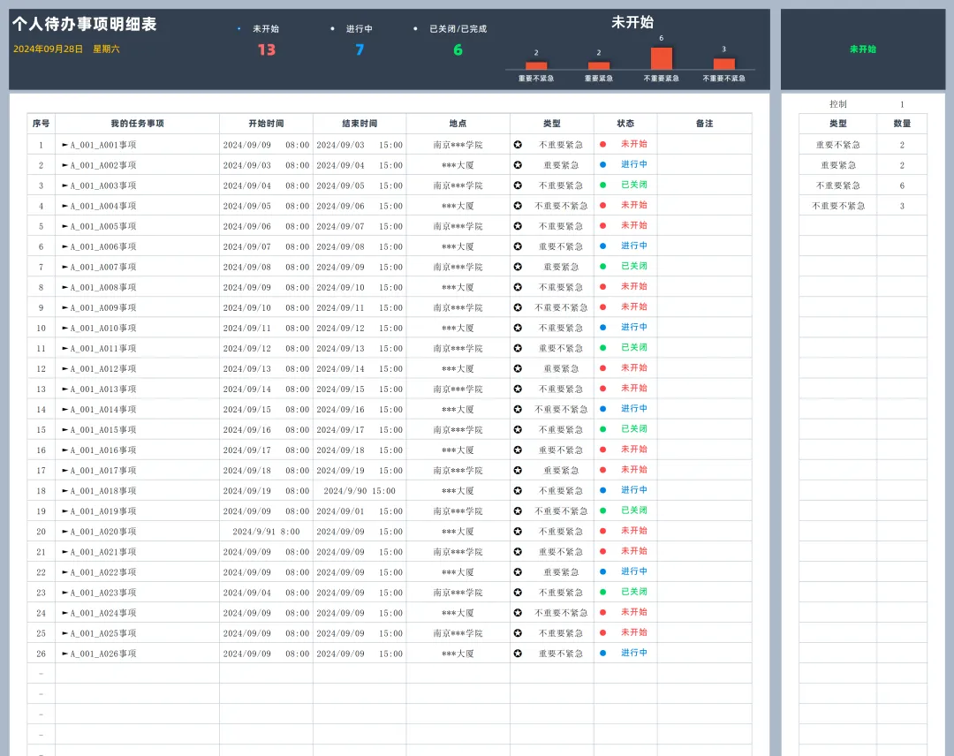Click the blue status dot in row 2
This screenshot has height=756, width=954.
(603, 164)
